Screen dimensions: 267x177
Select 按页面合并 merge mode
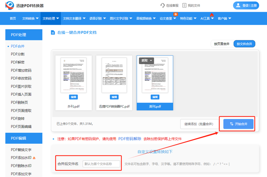(222, 44)
